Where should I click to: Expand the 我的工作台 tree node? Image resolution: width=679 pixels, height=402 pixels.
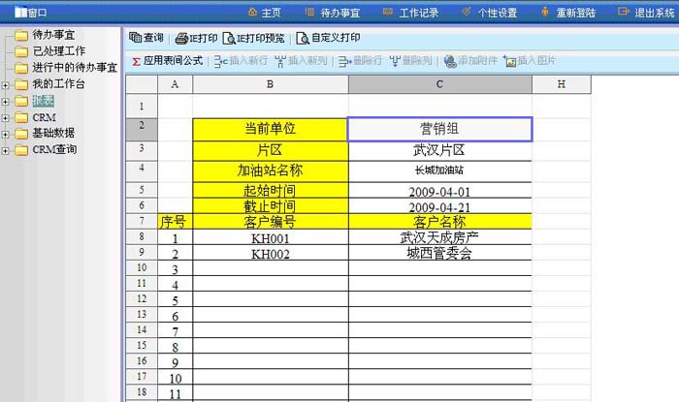[6, 84]
